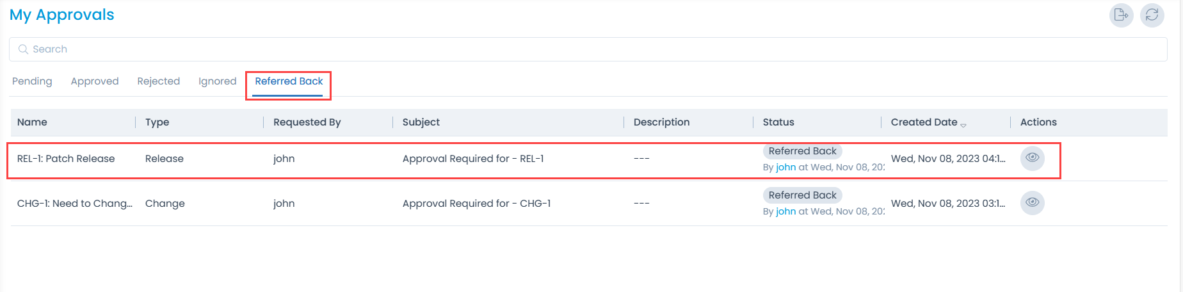Viewport: 1183px width, 292px height.
Task: Click the Requested By column header
Action: (x=307, y=122)
